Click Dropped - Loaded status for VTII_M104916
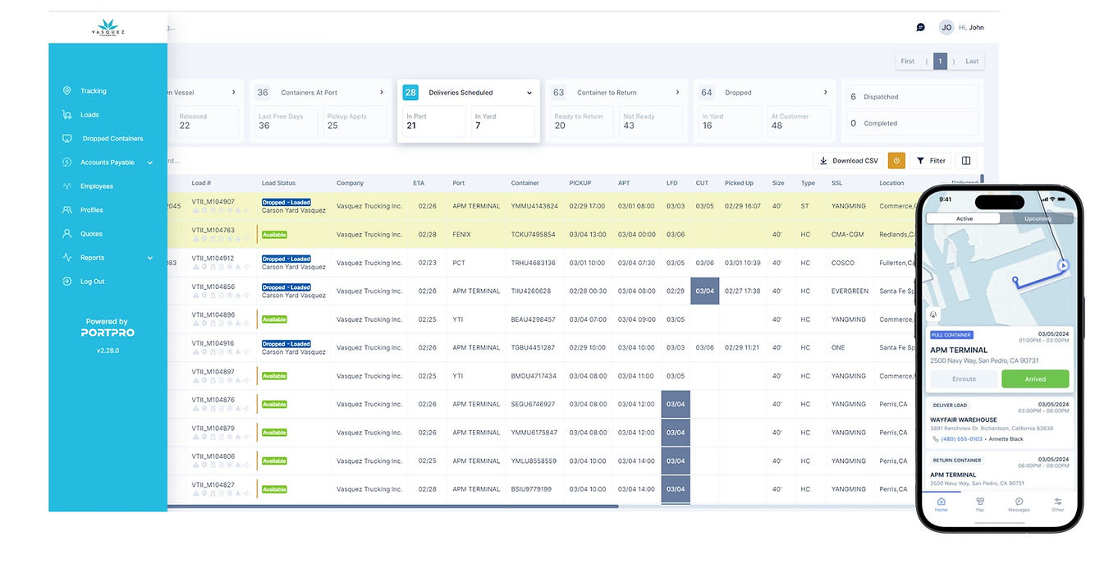1118x587 pixels. (286, 344)
